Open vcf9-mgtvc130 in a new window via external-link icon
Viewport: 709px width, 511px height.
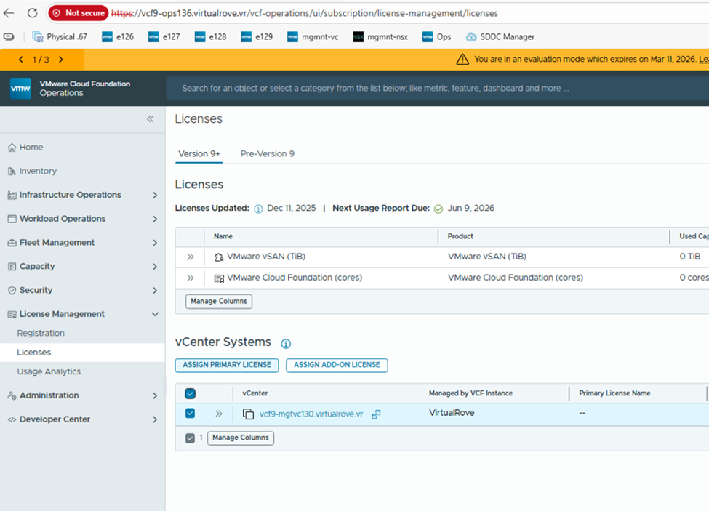point(376,413)
